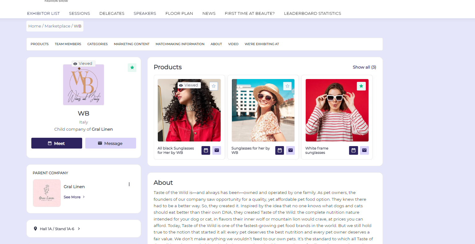
Task: Click the Message button for WB
Action: (x=110, y=143)
